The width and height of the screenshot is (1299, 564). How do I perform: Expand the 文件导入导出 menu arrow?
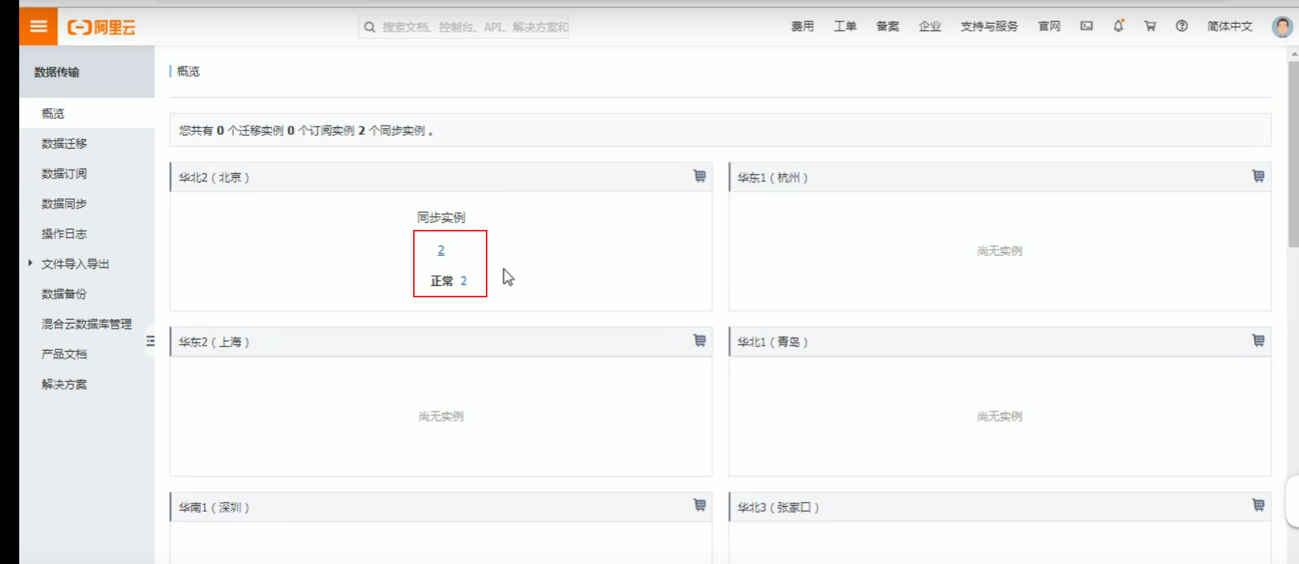[30, 264]
